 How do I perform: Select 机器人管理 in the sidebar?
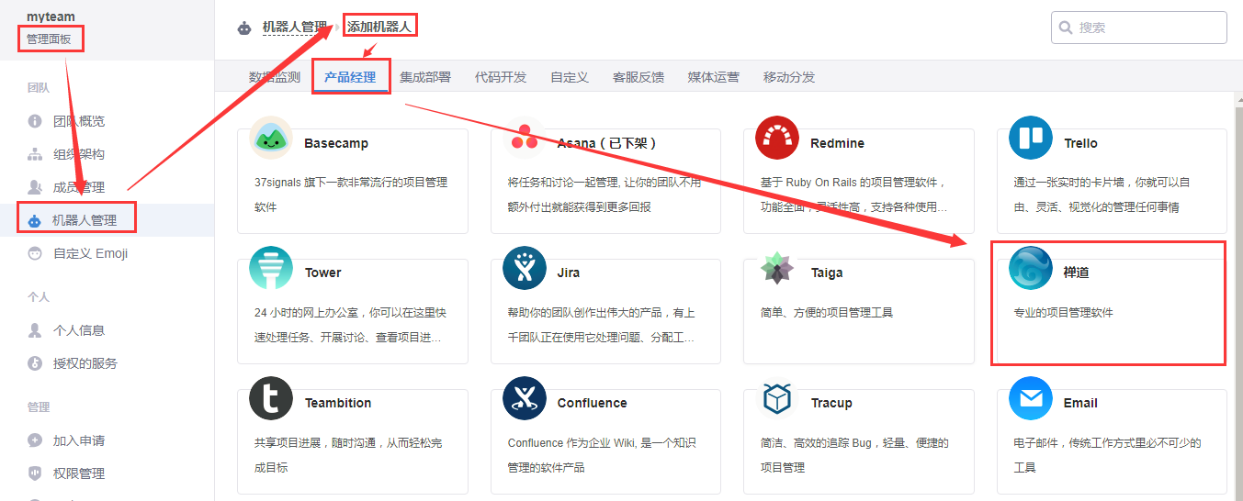[85, 220]
